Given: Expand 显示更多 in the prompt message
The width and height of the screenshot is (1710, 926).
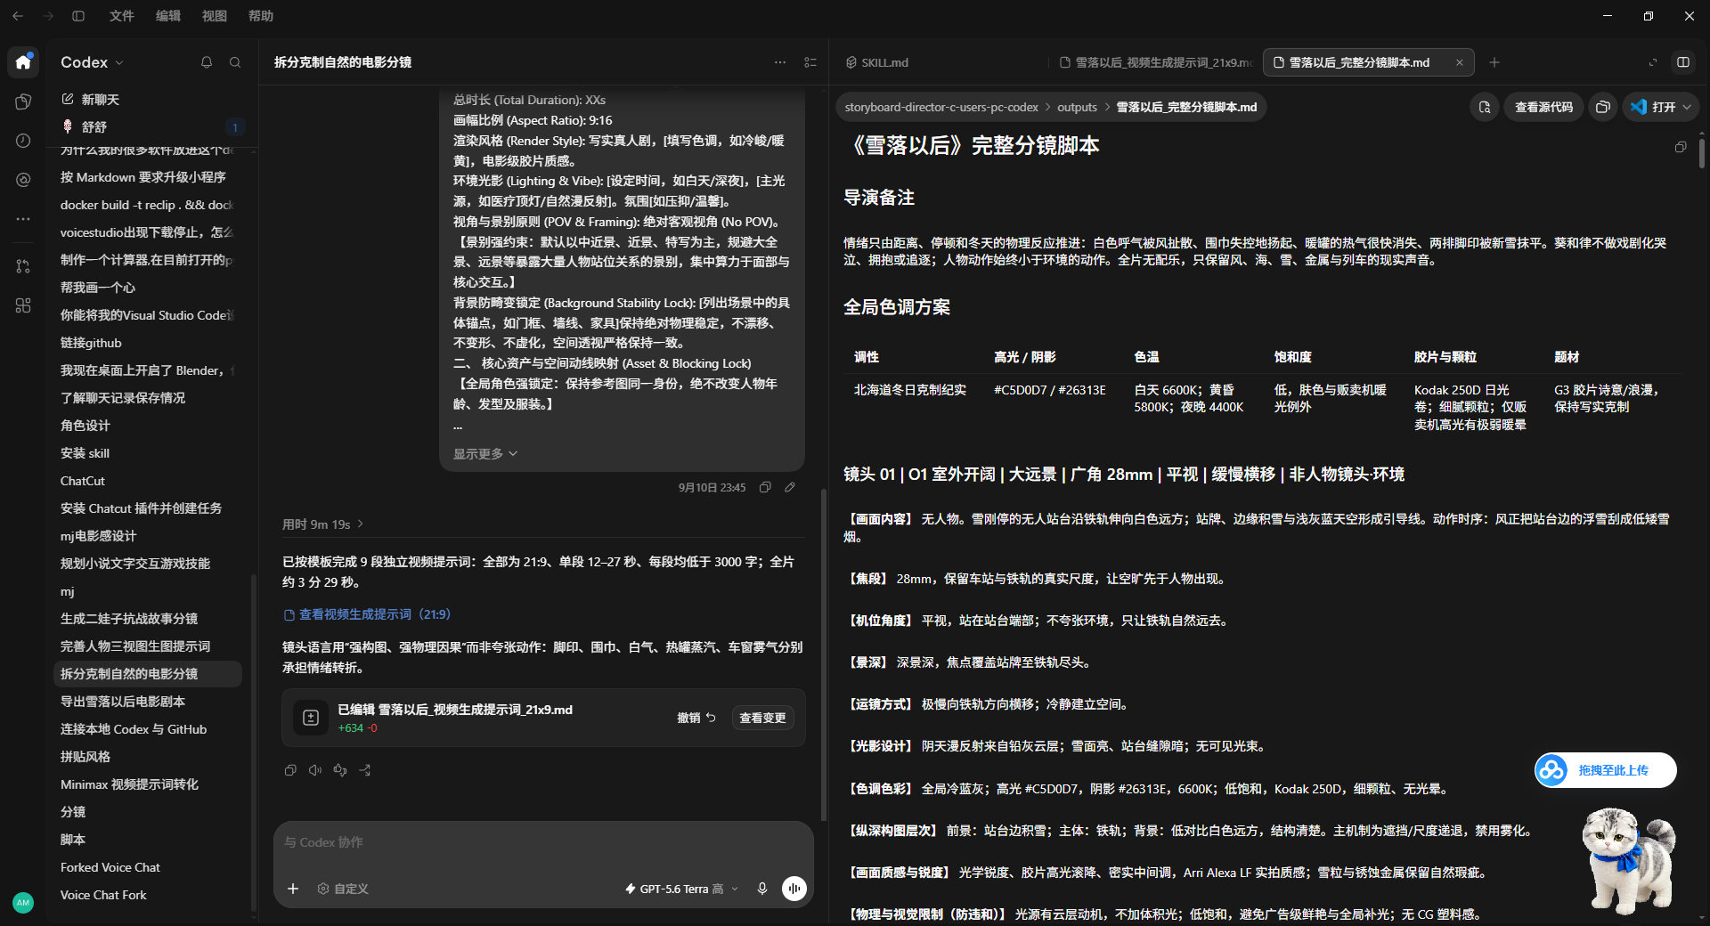Looking at the screenshot, I should tap(485, 454).
